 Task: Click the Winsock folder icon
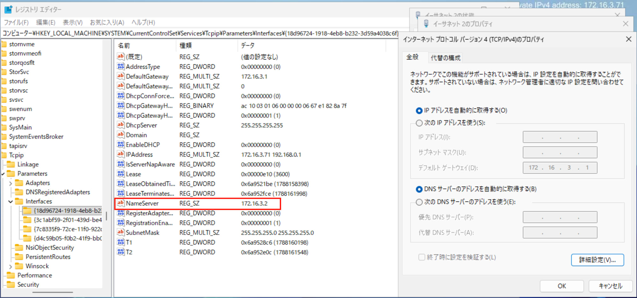(19, 266)
